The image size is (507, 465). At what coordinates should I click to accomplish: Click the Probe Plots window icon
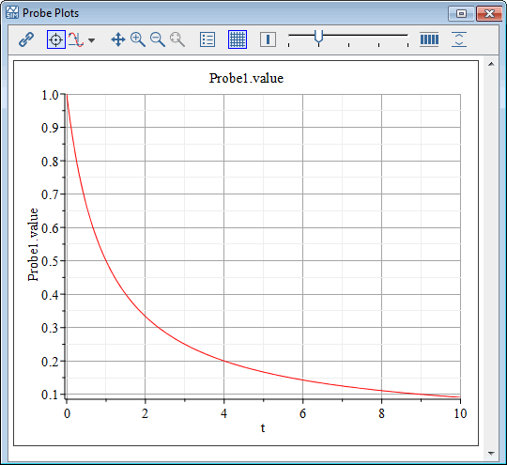coord(12,12)
